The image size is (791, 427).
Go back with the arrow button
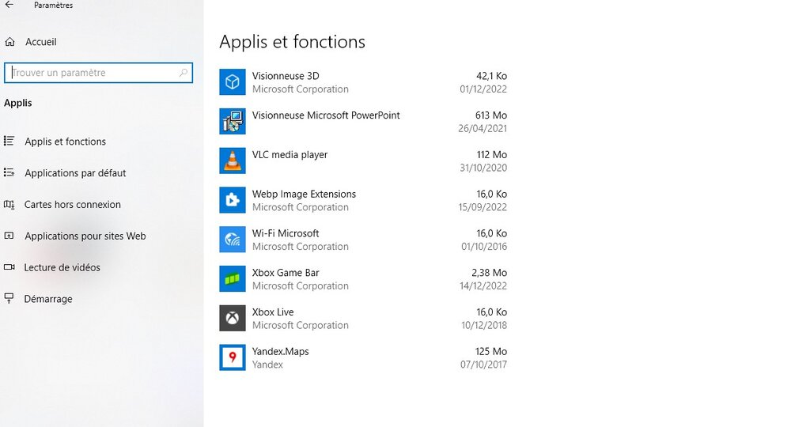[9, 6]
